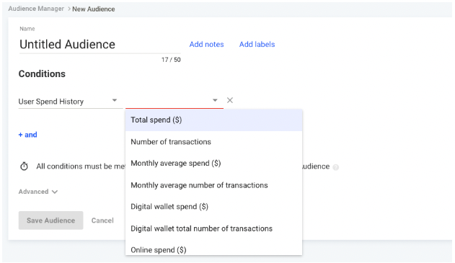Image resolution: width=455 pixels, height=263 pixels.
Task: Choose Digital wallet spend ($)
Action: click(214, 207)
